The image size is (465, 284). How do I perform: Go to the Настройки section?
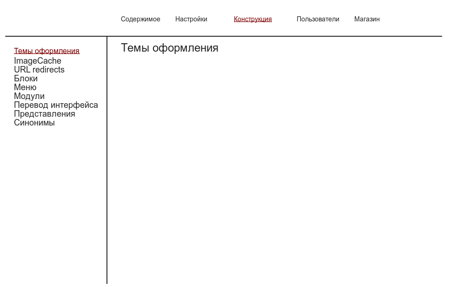[x=191, y=19]
